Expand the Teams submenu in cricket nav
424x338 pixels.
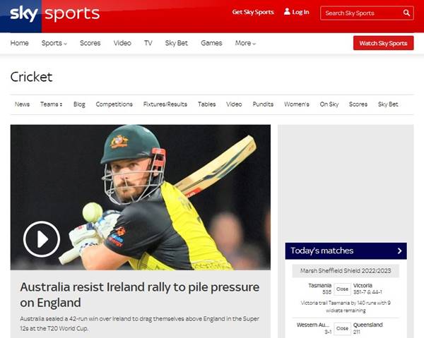click(x=51, y=104)
